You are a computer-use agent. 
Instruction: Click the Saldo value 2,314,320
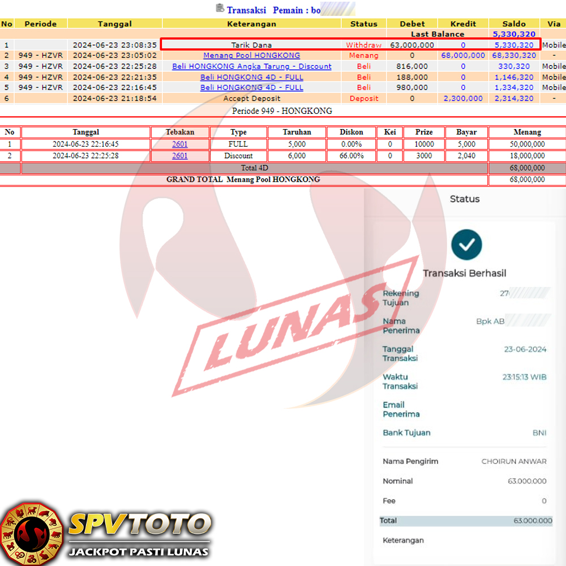pyautogui.click(x=513, y=98)
